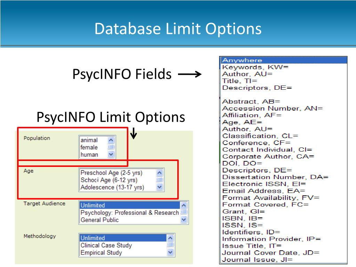Select 'Unlimited' in Methodology list
356x267 pixels.
[x=123, y=238]
